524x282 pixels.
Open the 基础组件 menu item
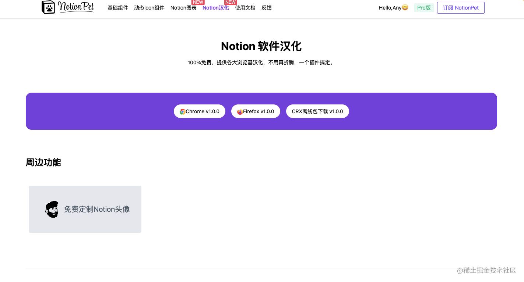118,8
